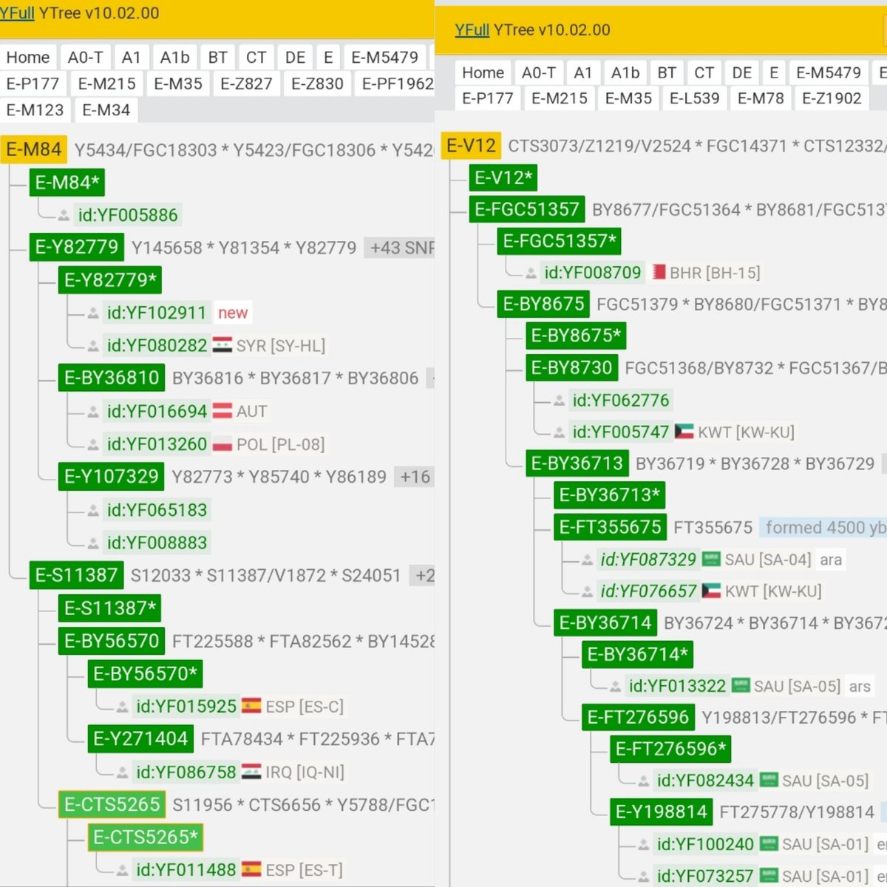Image resolution: width=887 pixels, height=887 pixels.
Task: Select the E-Y271404 branch node
Action: click(140, 738)
